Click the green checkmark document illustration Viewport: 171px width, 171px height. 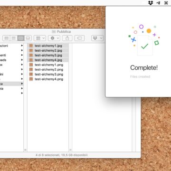point(145,46)
